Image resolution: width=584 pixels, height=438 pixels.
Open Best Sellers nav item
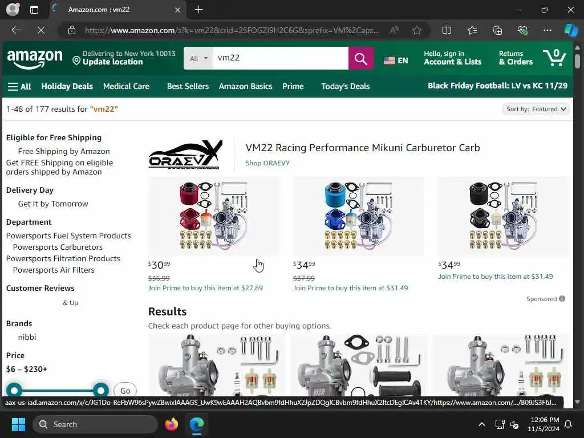(188, 87)
